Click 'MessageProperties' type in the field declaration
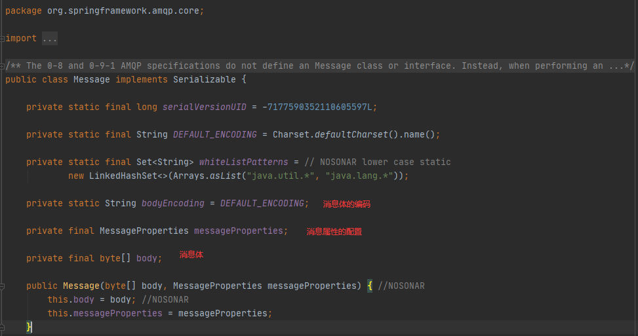Screen dimensions: 638x336 (144, 231)
